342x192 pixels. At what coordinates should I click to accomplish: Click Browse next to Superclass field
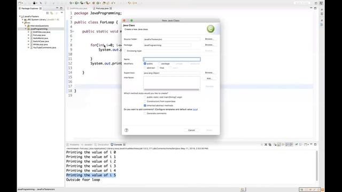[x=209, y=73]
